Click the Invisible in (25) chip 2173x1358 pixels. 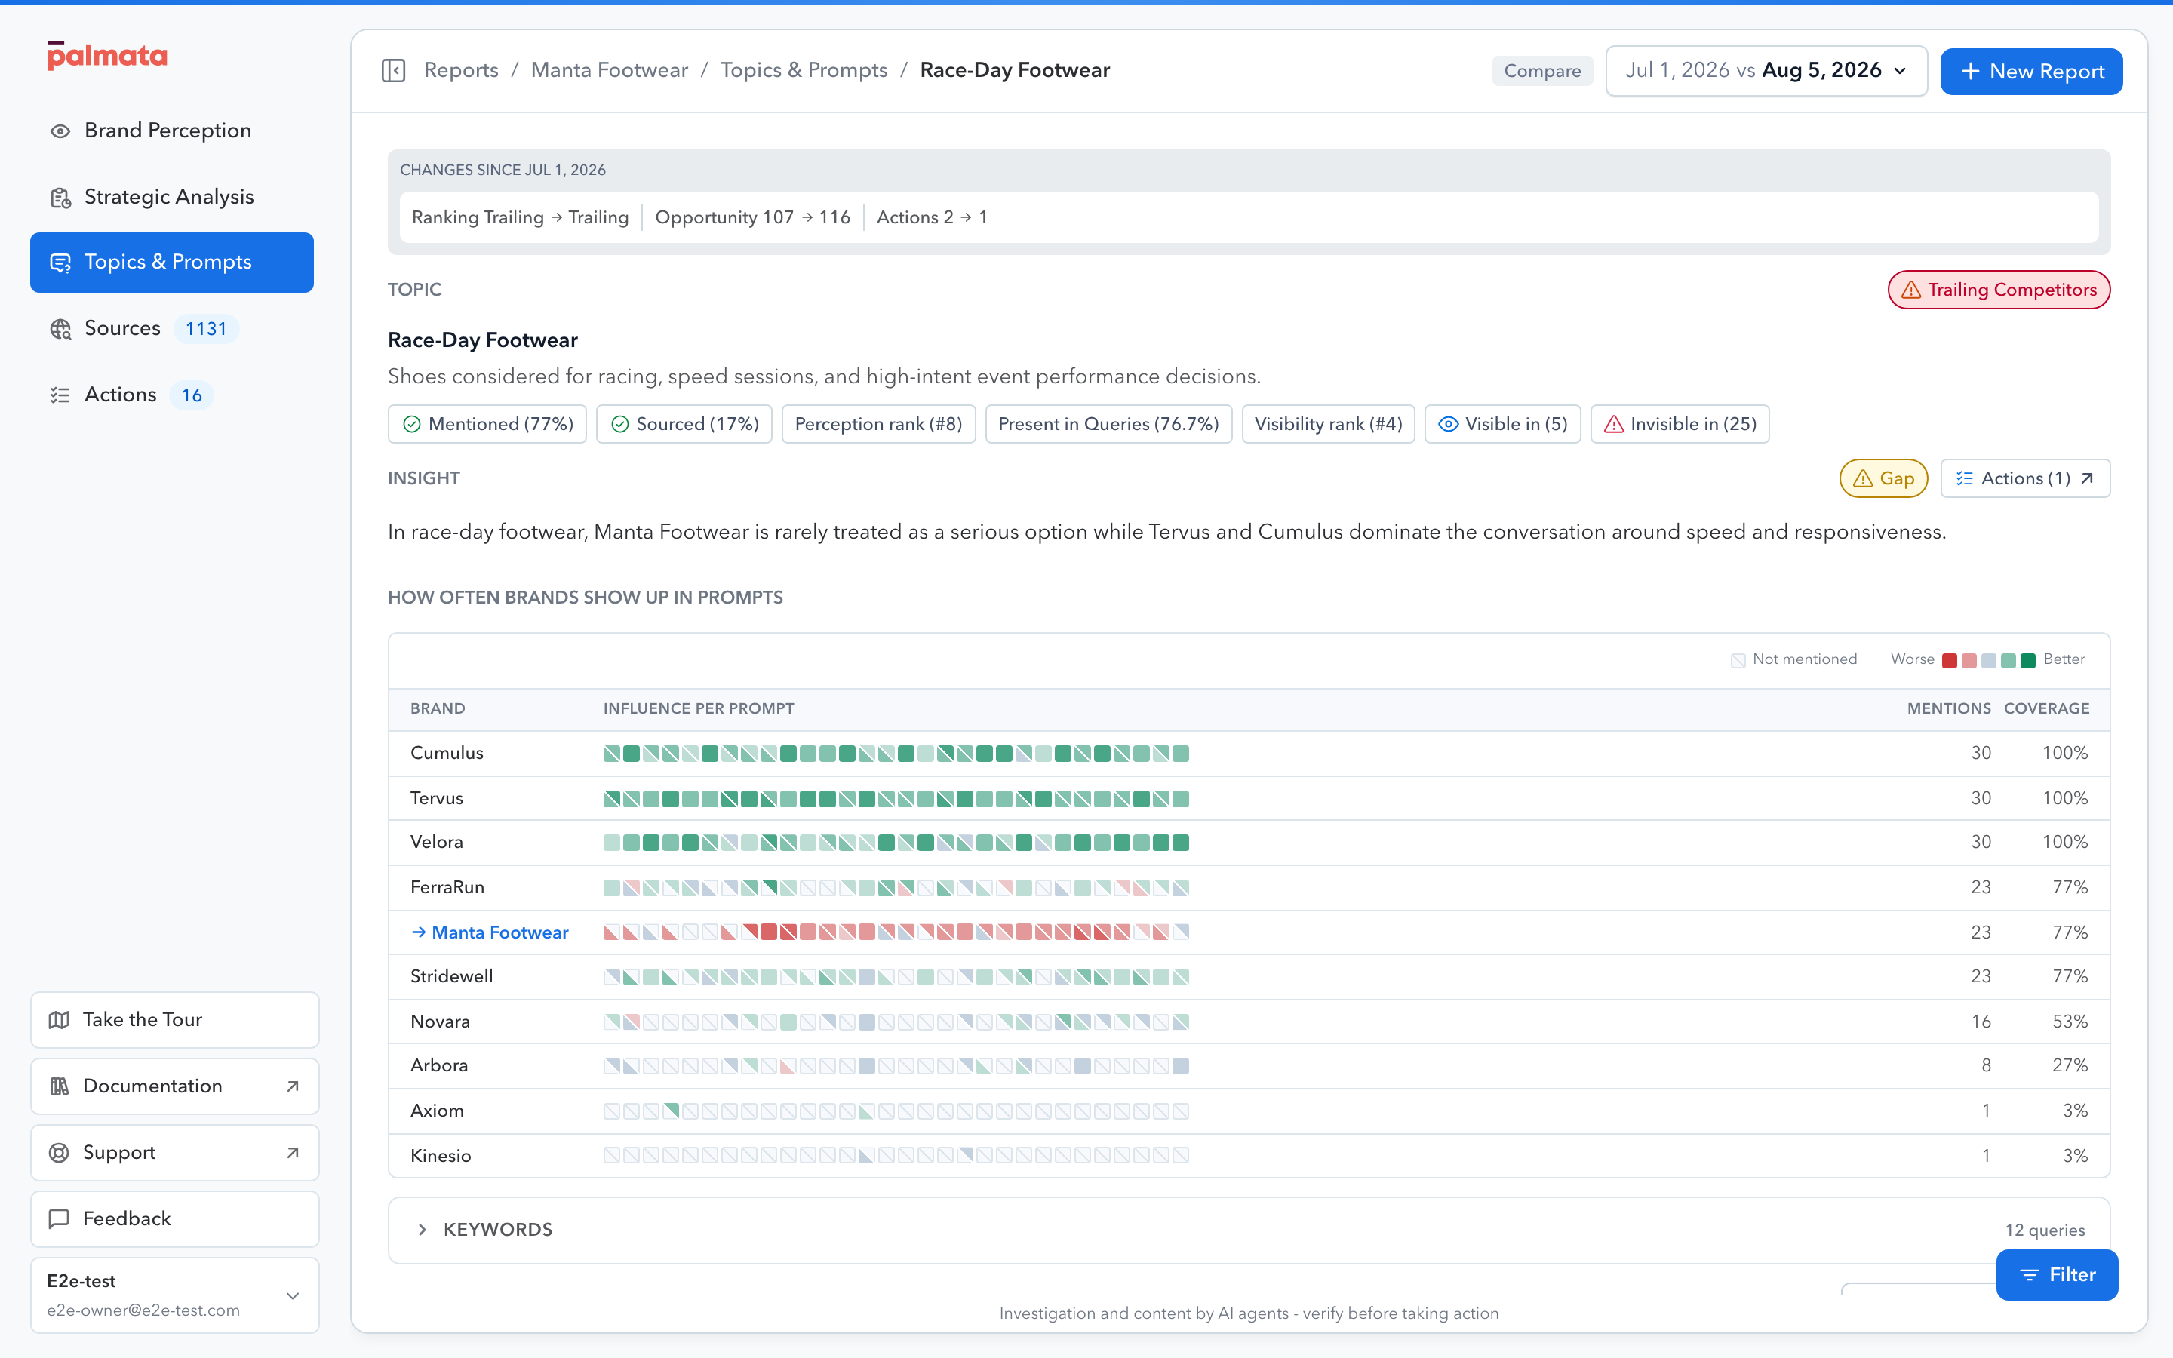[x=1679, y=424]
